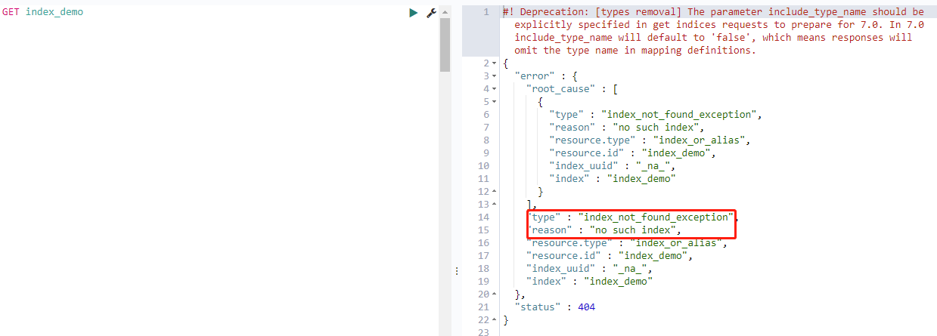
Task: Select the "type" : "index_not_found_exception" text, line 6
Action: tap(656, 115)
